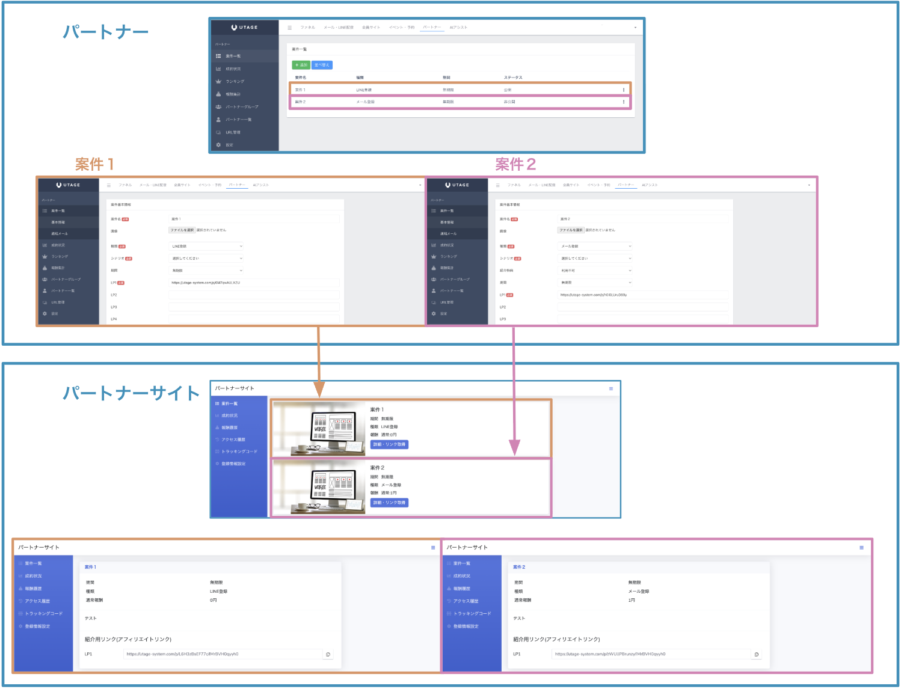Image resolution: width=901 pixels, height=689 pixels.
Task: Expand 種類 dropdown showing メール登録 in 案件２ form
Action: 595,247
